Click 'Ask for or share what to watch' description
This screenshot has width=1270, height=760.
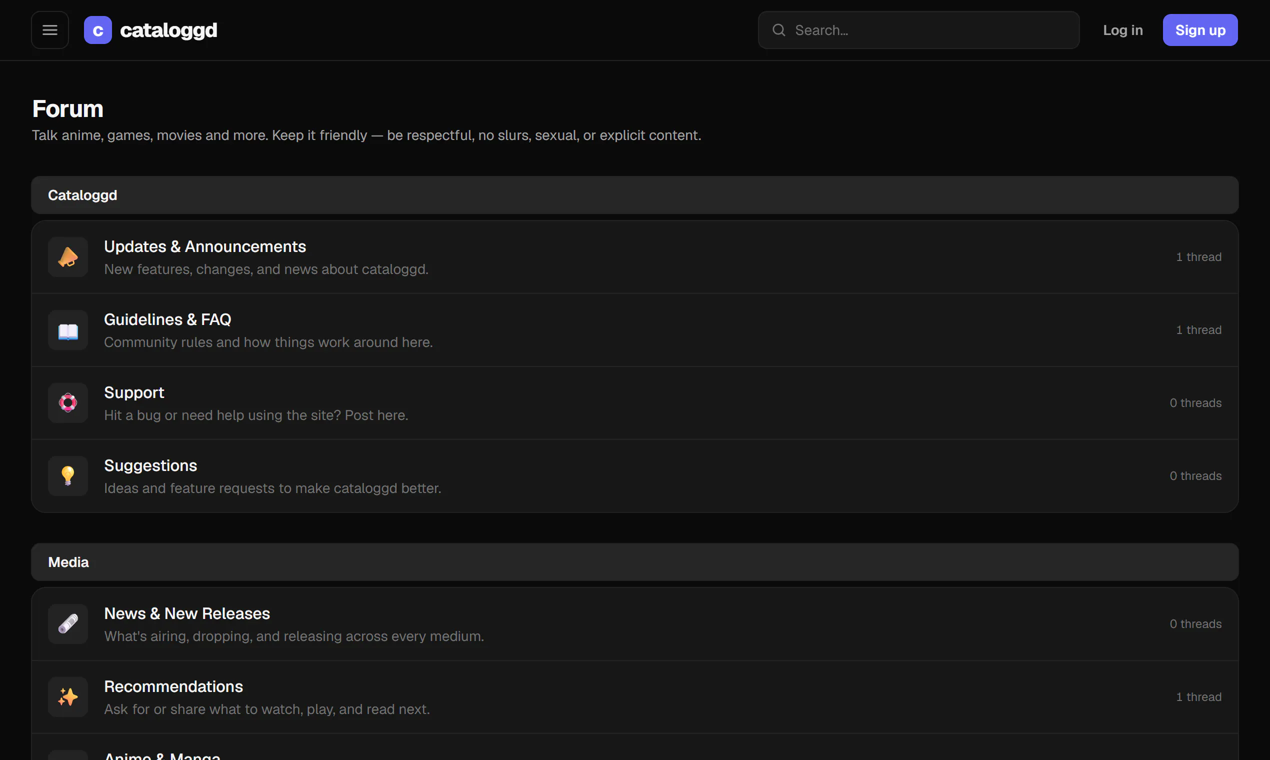coord(267,710)
